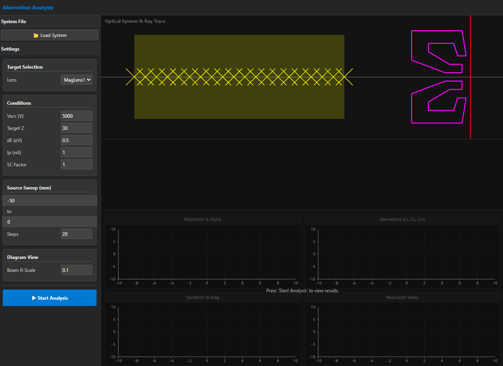
Task: Click the Aberration Analysis title
Action: pyautogui.click(x=28, y=7)
